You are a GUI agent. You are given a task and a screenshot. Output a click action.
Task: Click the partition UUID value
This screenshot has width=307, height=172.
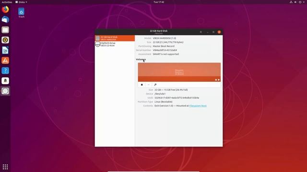click(x=177, y=97)
